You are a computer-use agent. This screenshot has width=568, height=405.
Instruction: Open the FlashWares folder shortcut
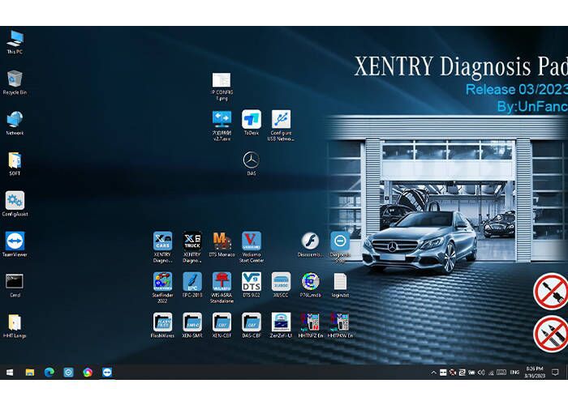pyautogui.click(x=162, y=322)
